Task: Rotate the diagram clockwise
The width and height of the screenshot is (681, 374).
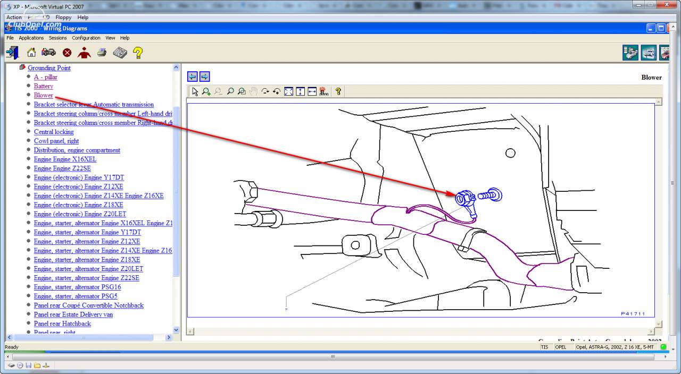Action: click(x=265, y=91)
